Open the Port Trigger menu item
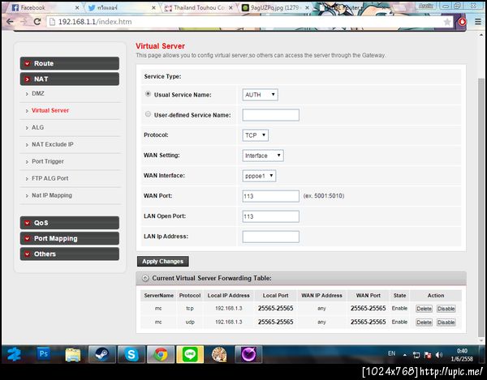Screen dimensions: 487x380 (48, 161)
